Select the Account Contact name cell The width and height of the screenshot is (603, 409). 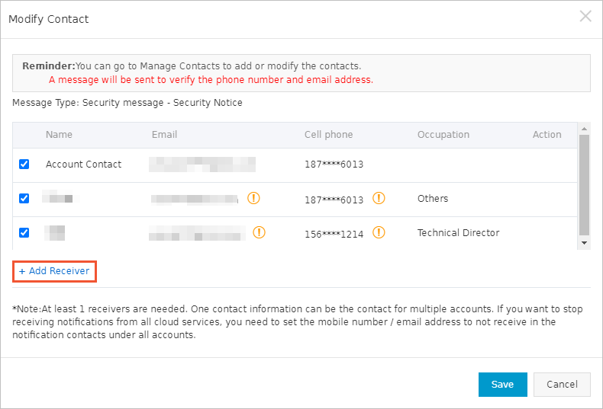pos(83,165)
